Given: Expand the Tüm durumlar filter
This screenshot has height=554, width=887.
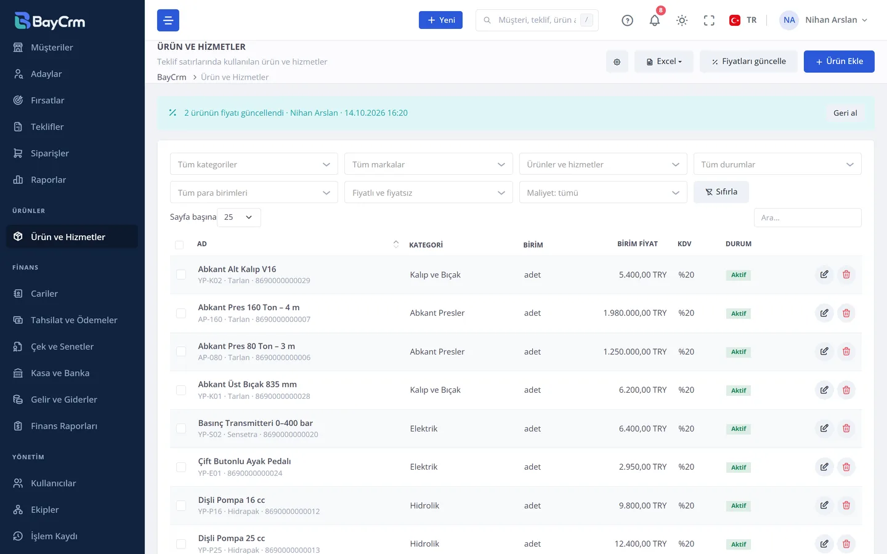Looking at the screenshot, I should [777, 164].
